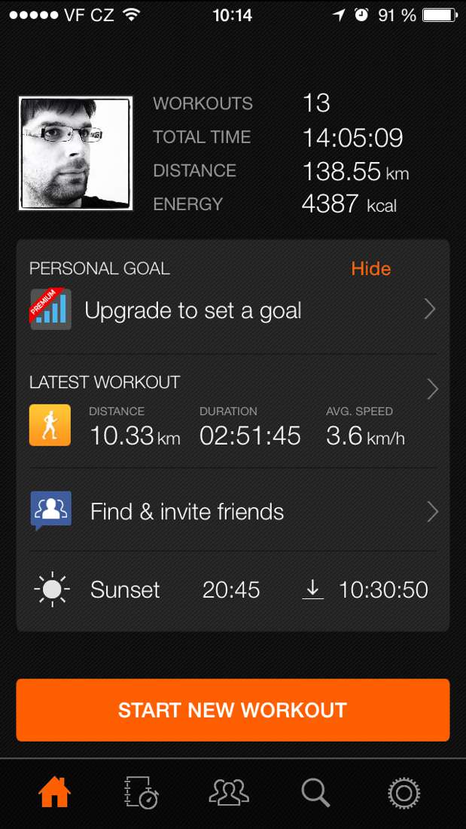Open the Home tab icon

[55, 792]
